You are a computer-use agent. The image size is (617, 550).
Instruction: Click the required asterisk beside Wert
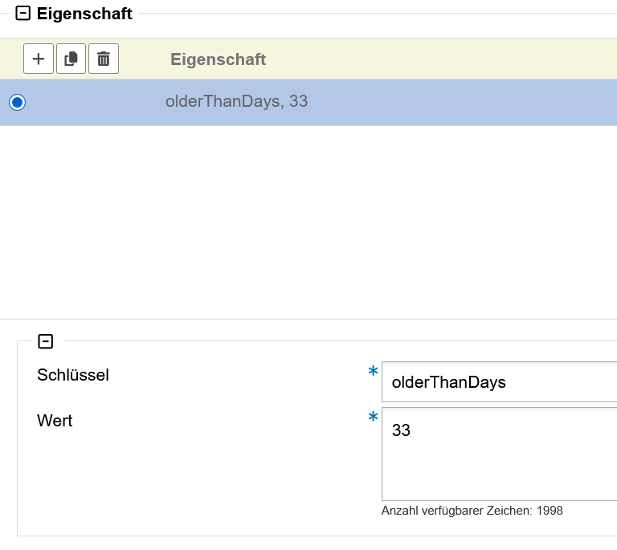(x=372, y=418)
